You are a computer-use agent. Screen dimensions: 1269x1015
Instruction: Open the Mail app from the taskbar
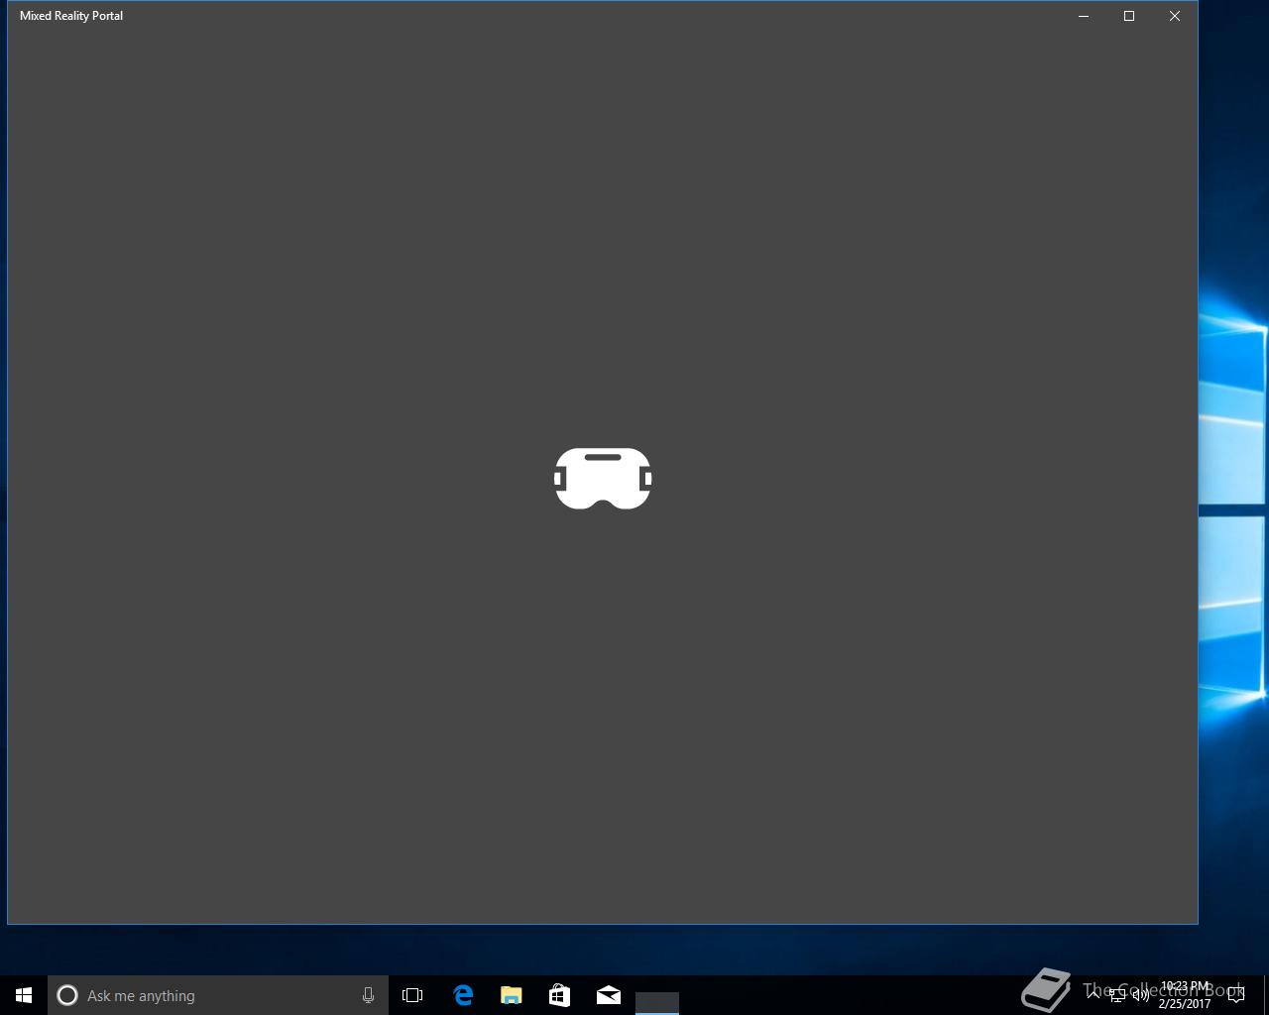(609, 995)
